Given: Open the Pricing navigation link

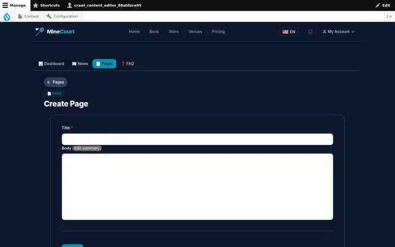Looking at the screenshot, I should pos(218,32).
